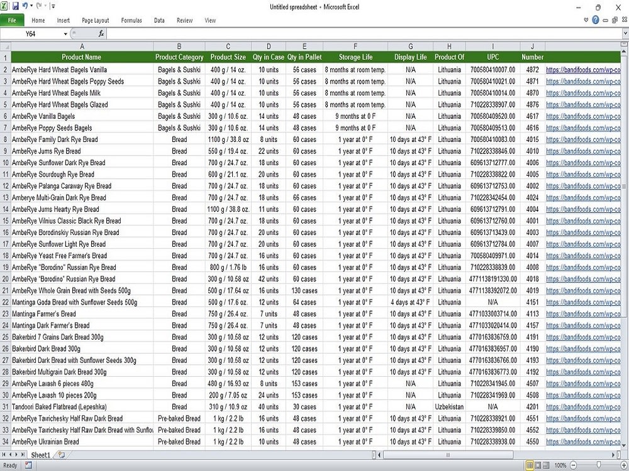This screenshot has height=471, width=629.
Task: Open the bandifoods link in row 2
Action: point(583,70)
